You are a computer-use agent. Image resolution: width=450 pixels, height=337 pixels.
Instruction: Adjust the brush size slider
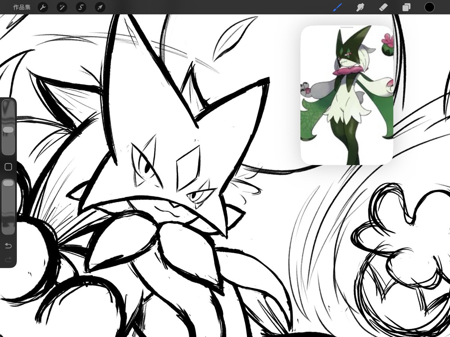8,128
